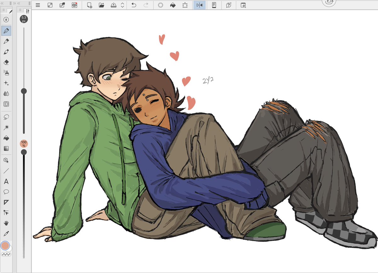This screenshot has height=273, width=378.
Task: Select the Text tool
Action: (6, 182)
